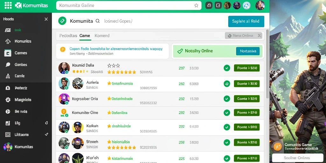Toggle the checkmark next to Littaons

tap(46, 135)
